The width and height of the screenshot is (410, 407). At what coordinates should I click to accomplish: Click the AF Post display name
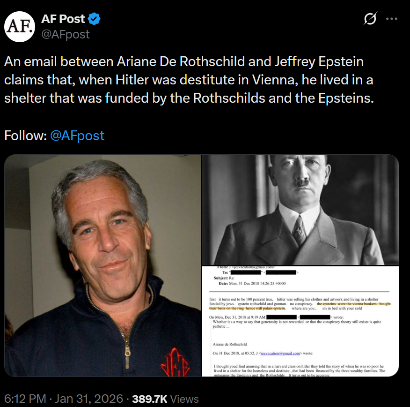click(63, 19)
